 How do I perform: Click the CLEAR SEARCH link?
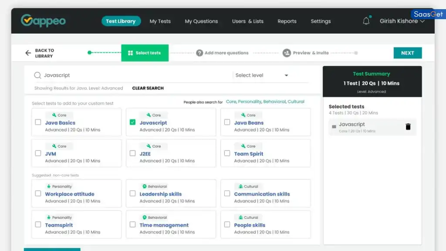(x=148, y=88)
